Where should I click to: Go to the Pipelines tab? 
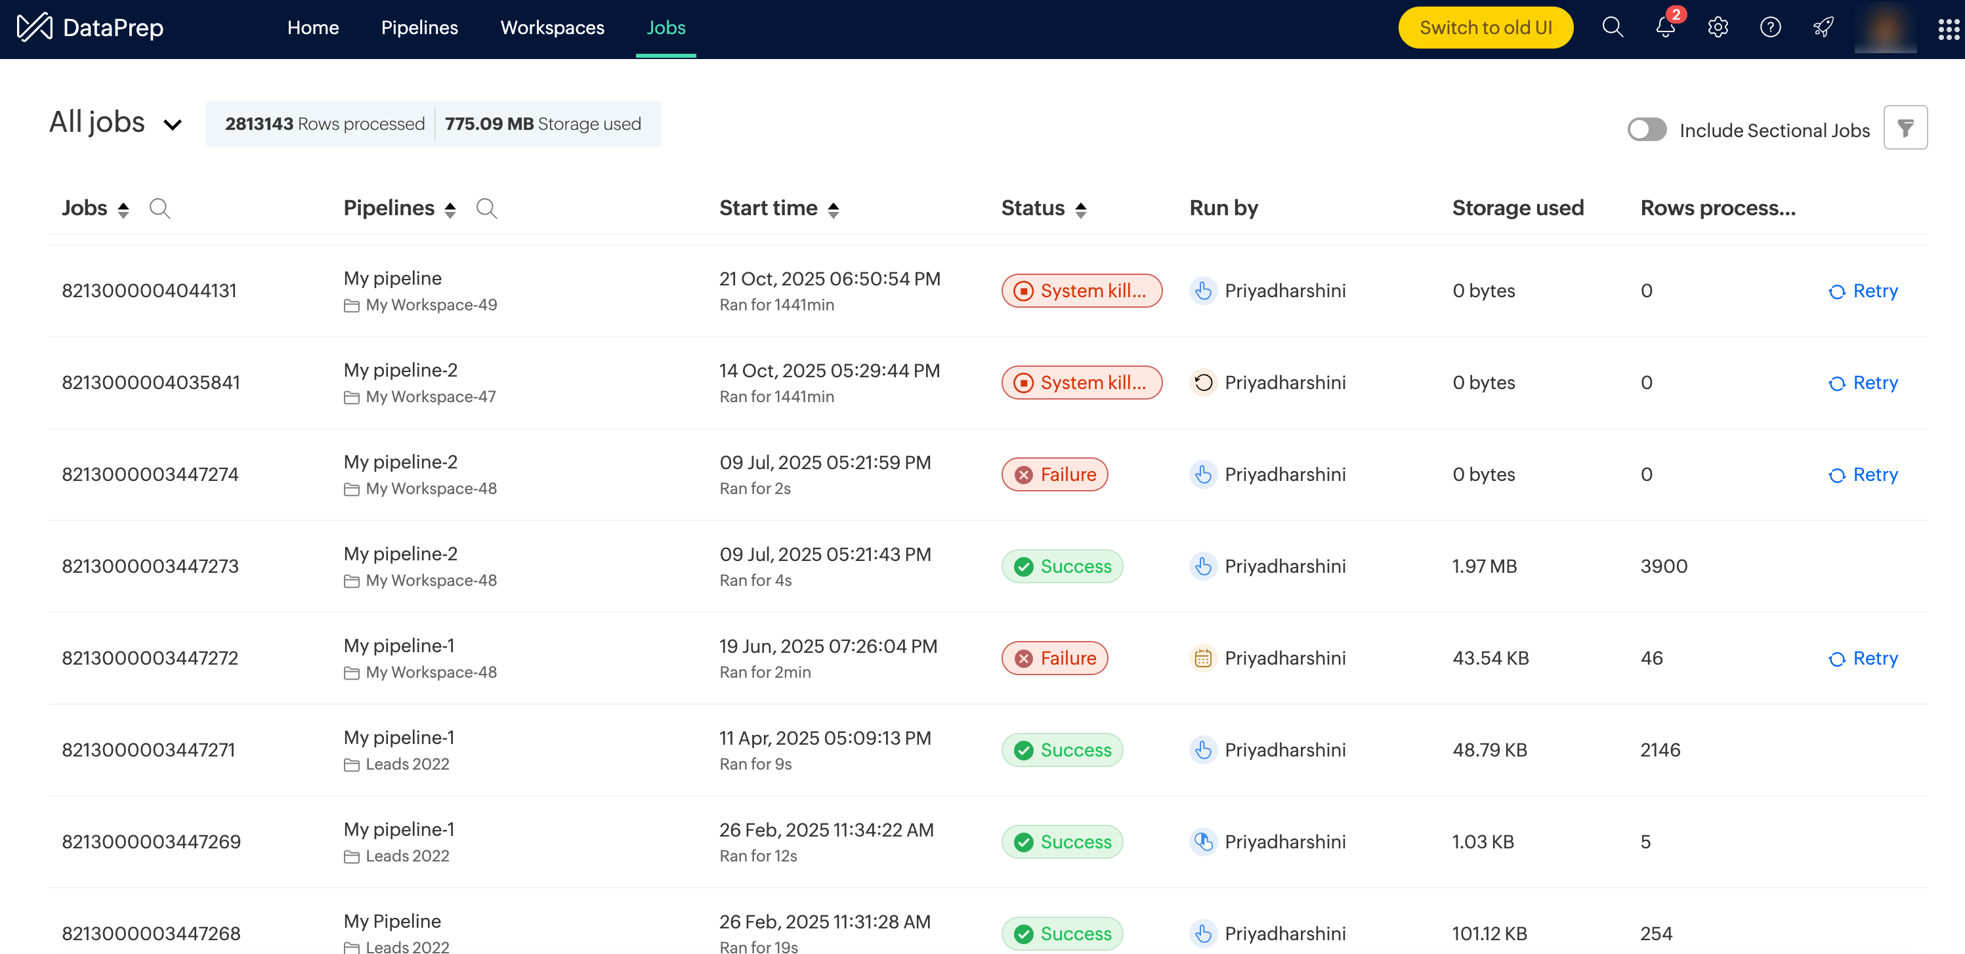(419, 28)
